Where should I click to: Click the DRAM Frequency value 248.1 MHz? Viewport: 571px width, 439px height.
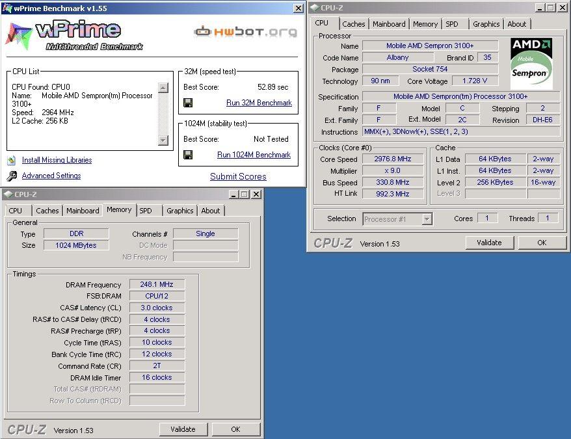[x=157, y=284]
